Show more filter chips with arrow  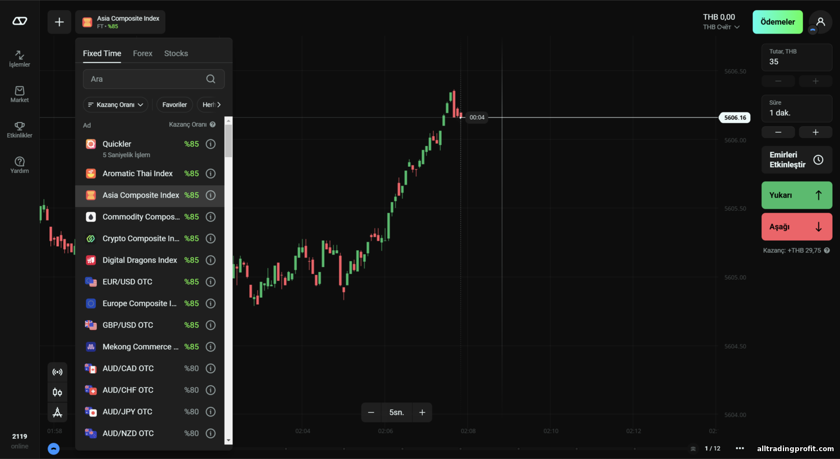218,105
